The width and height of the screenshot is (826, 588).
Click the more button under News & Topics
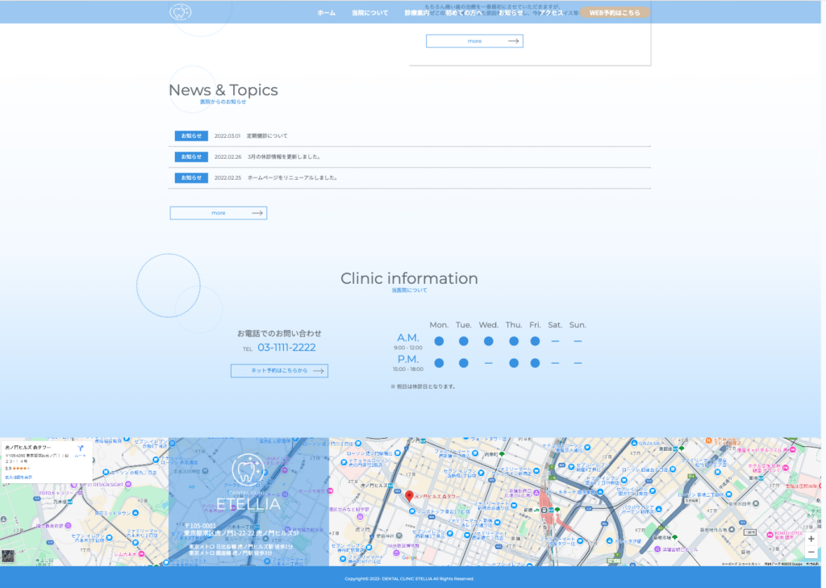218,213
